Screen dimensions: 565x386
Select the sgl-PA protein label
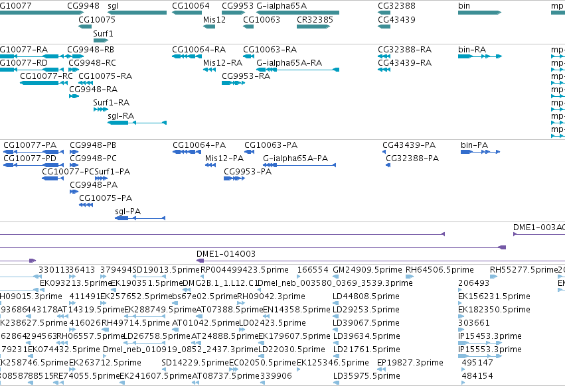tap(127, 212)
